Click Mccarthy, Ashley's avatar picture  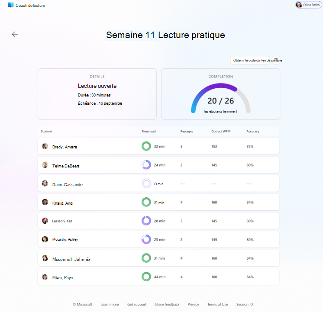(45, 239)
